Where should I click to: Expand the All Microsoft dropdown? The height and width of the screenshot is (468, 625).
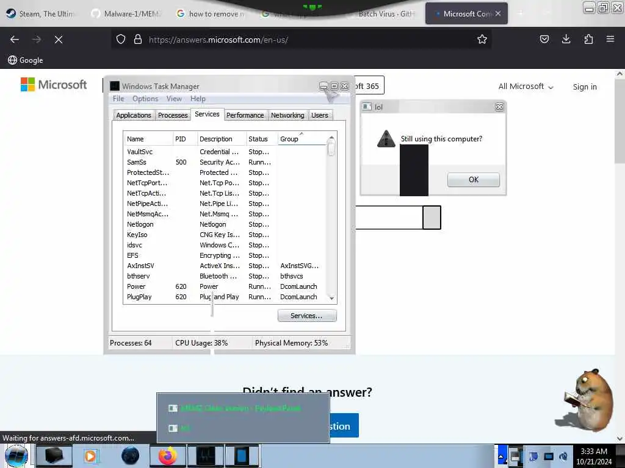pyautogui.click(x=526, y=87)
